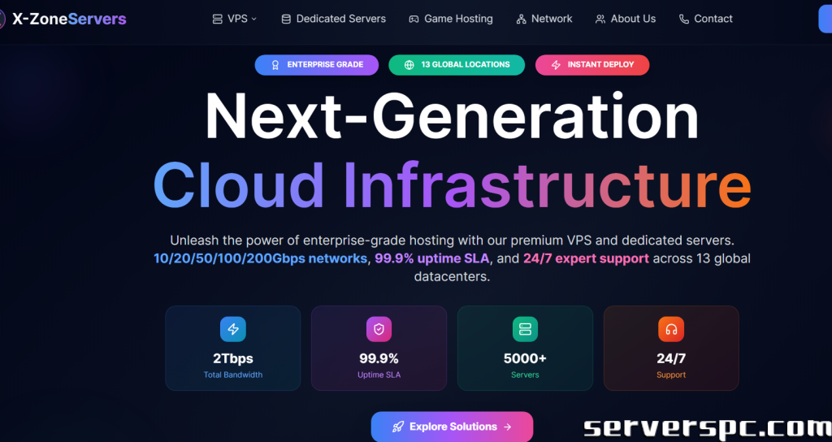This screenshot has width=832, height=442.
Task: Click the award icon in Enterprise Grade badge
Action: 275,65
